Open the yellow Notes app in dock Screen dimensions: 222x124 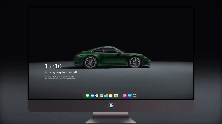coord(111,95)
